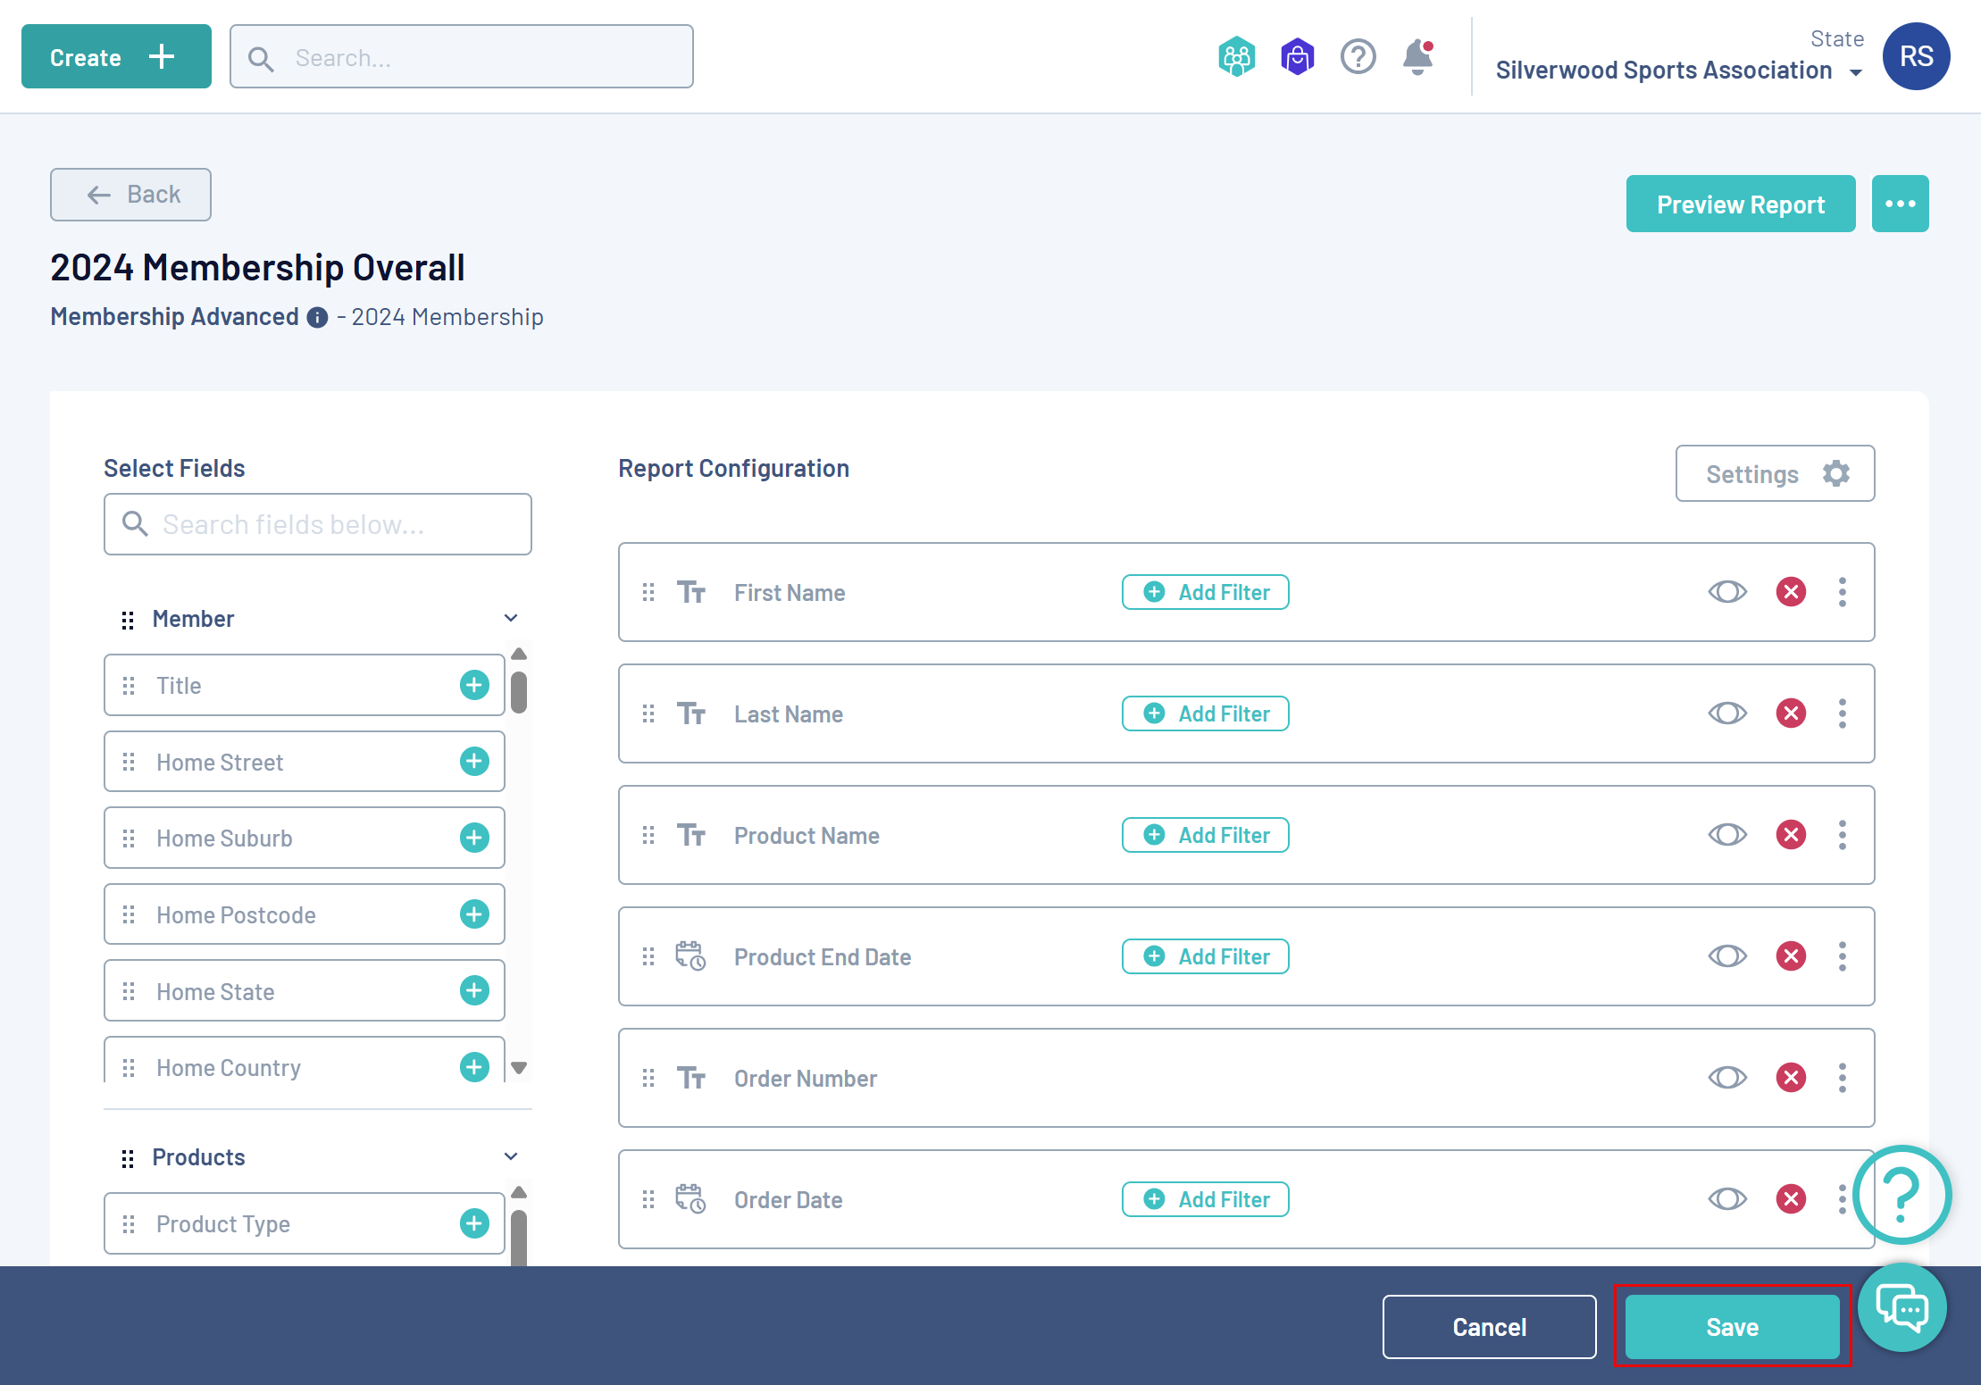Collapse the Member fields section chevron
1981x1385 pixels.
pyautogui.click(x=511, y=618)
